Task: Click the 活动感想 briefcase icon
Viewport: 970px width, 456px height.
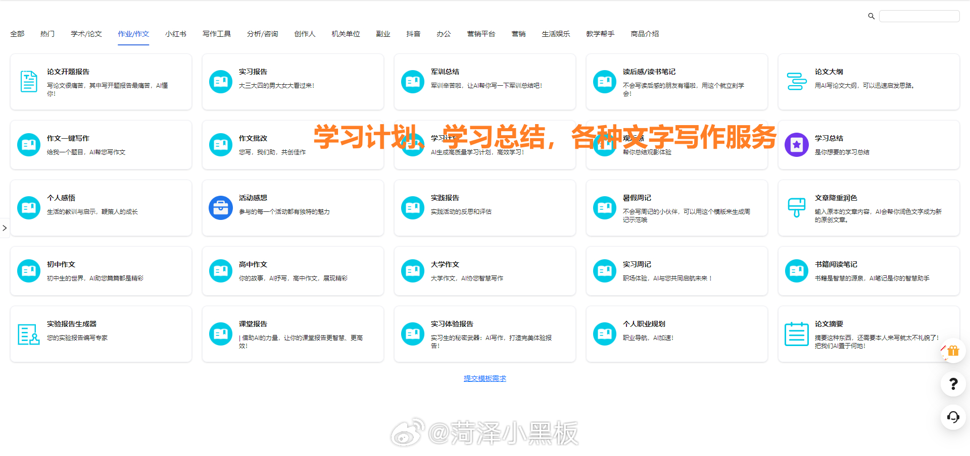Action: click(221, 208)
